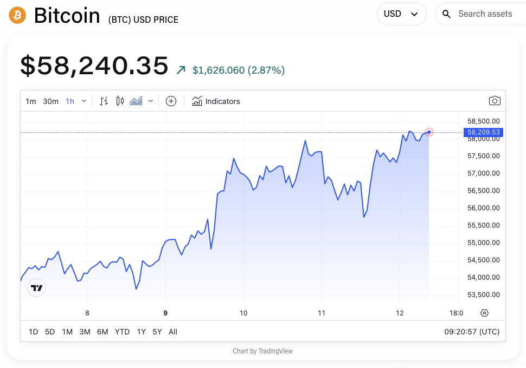Image resolution: width=526 pixels, height=368 pixels.
Task: Select the bar chart style icon
Action: 104,101
